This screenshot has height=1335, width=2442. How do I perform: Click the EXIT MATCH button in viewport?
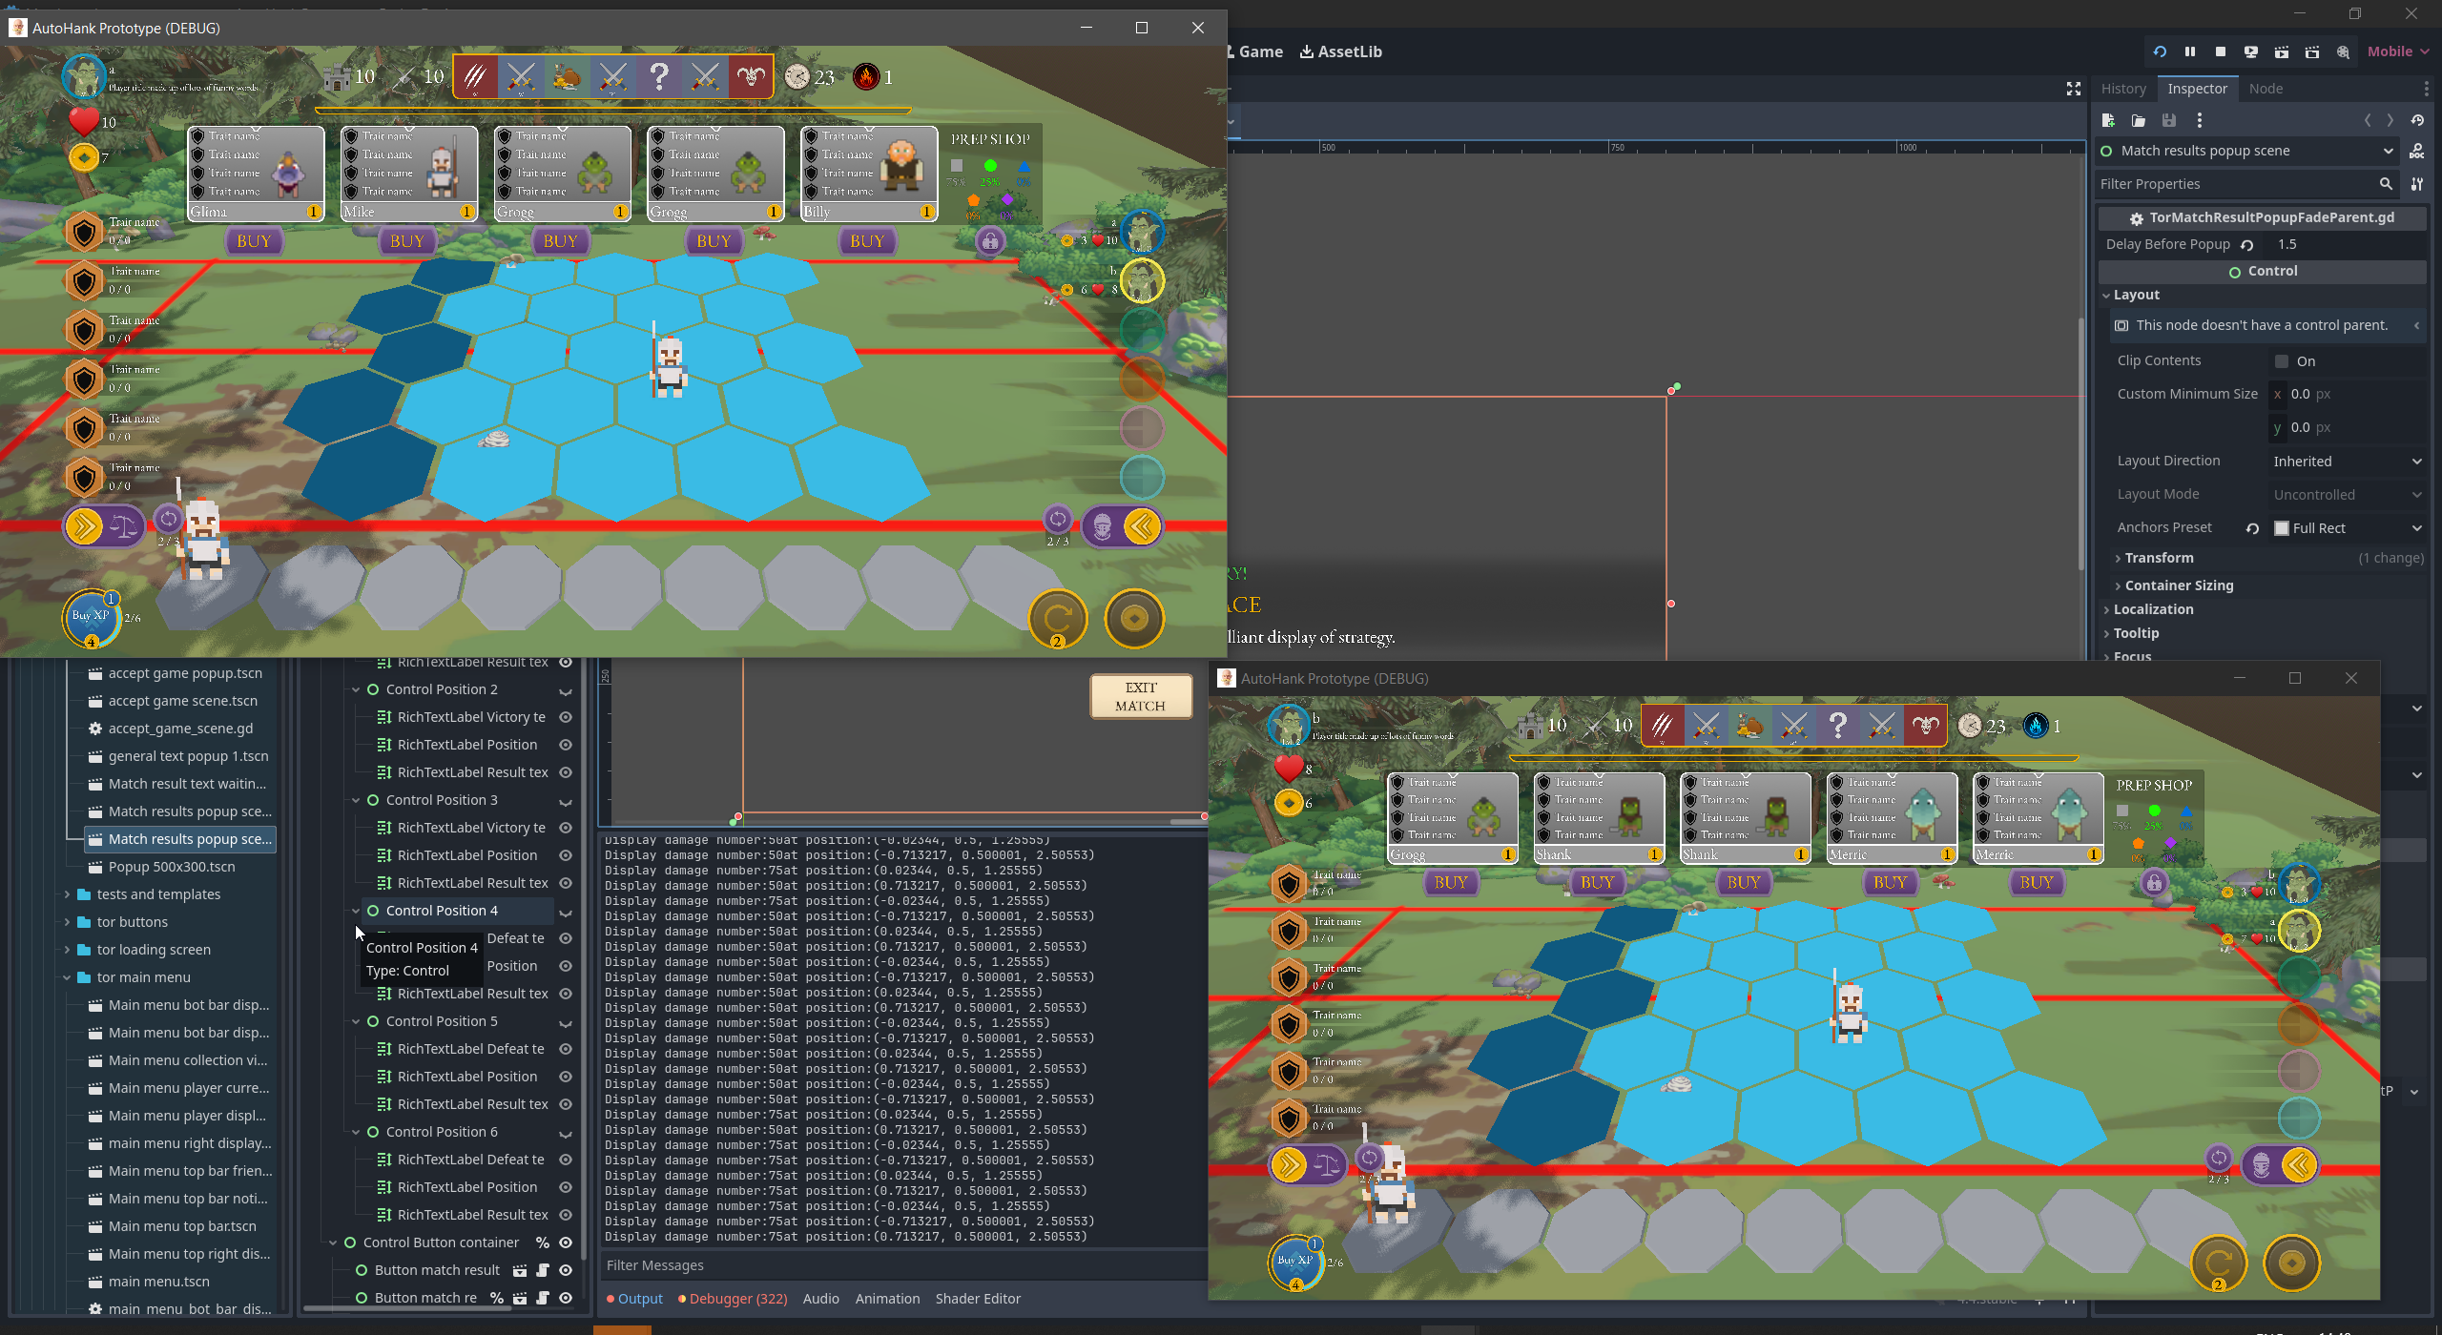[x=1141, y=696]
